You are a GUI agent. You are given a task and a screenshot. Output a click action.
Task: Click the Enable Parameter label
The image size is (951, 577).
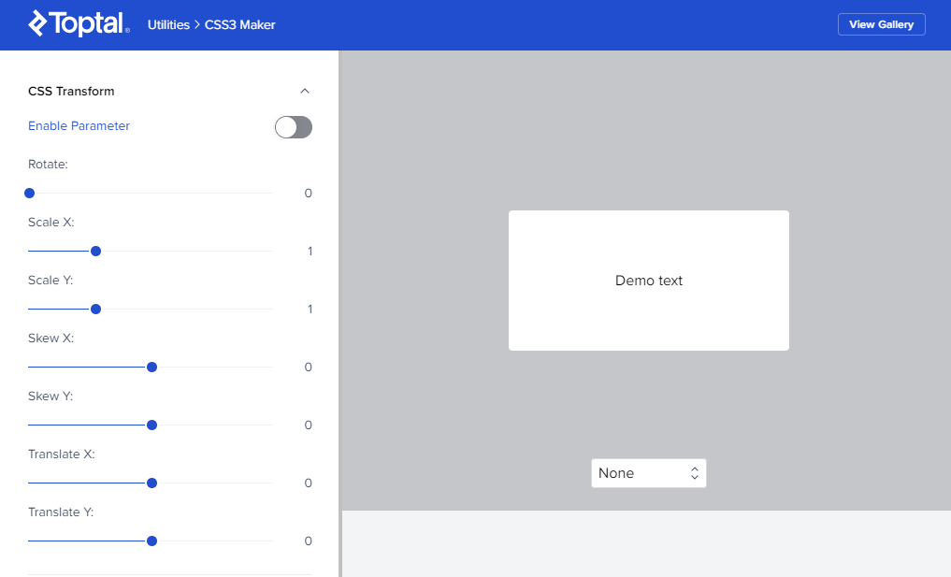[x=79, y=126]
